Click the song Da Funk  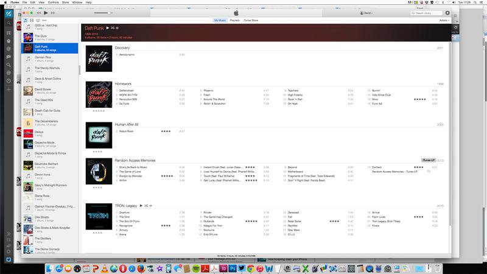(x=124, y=104)
